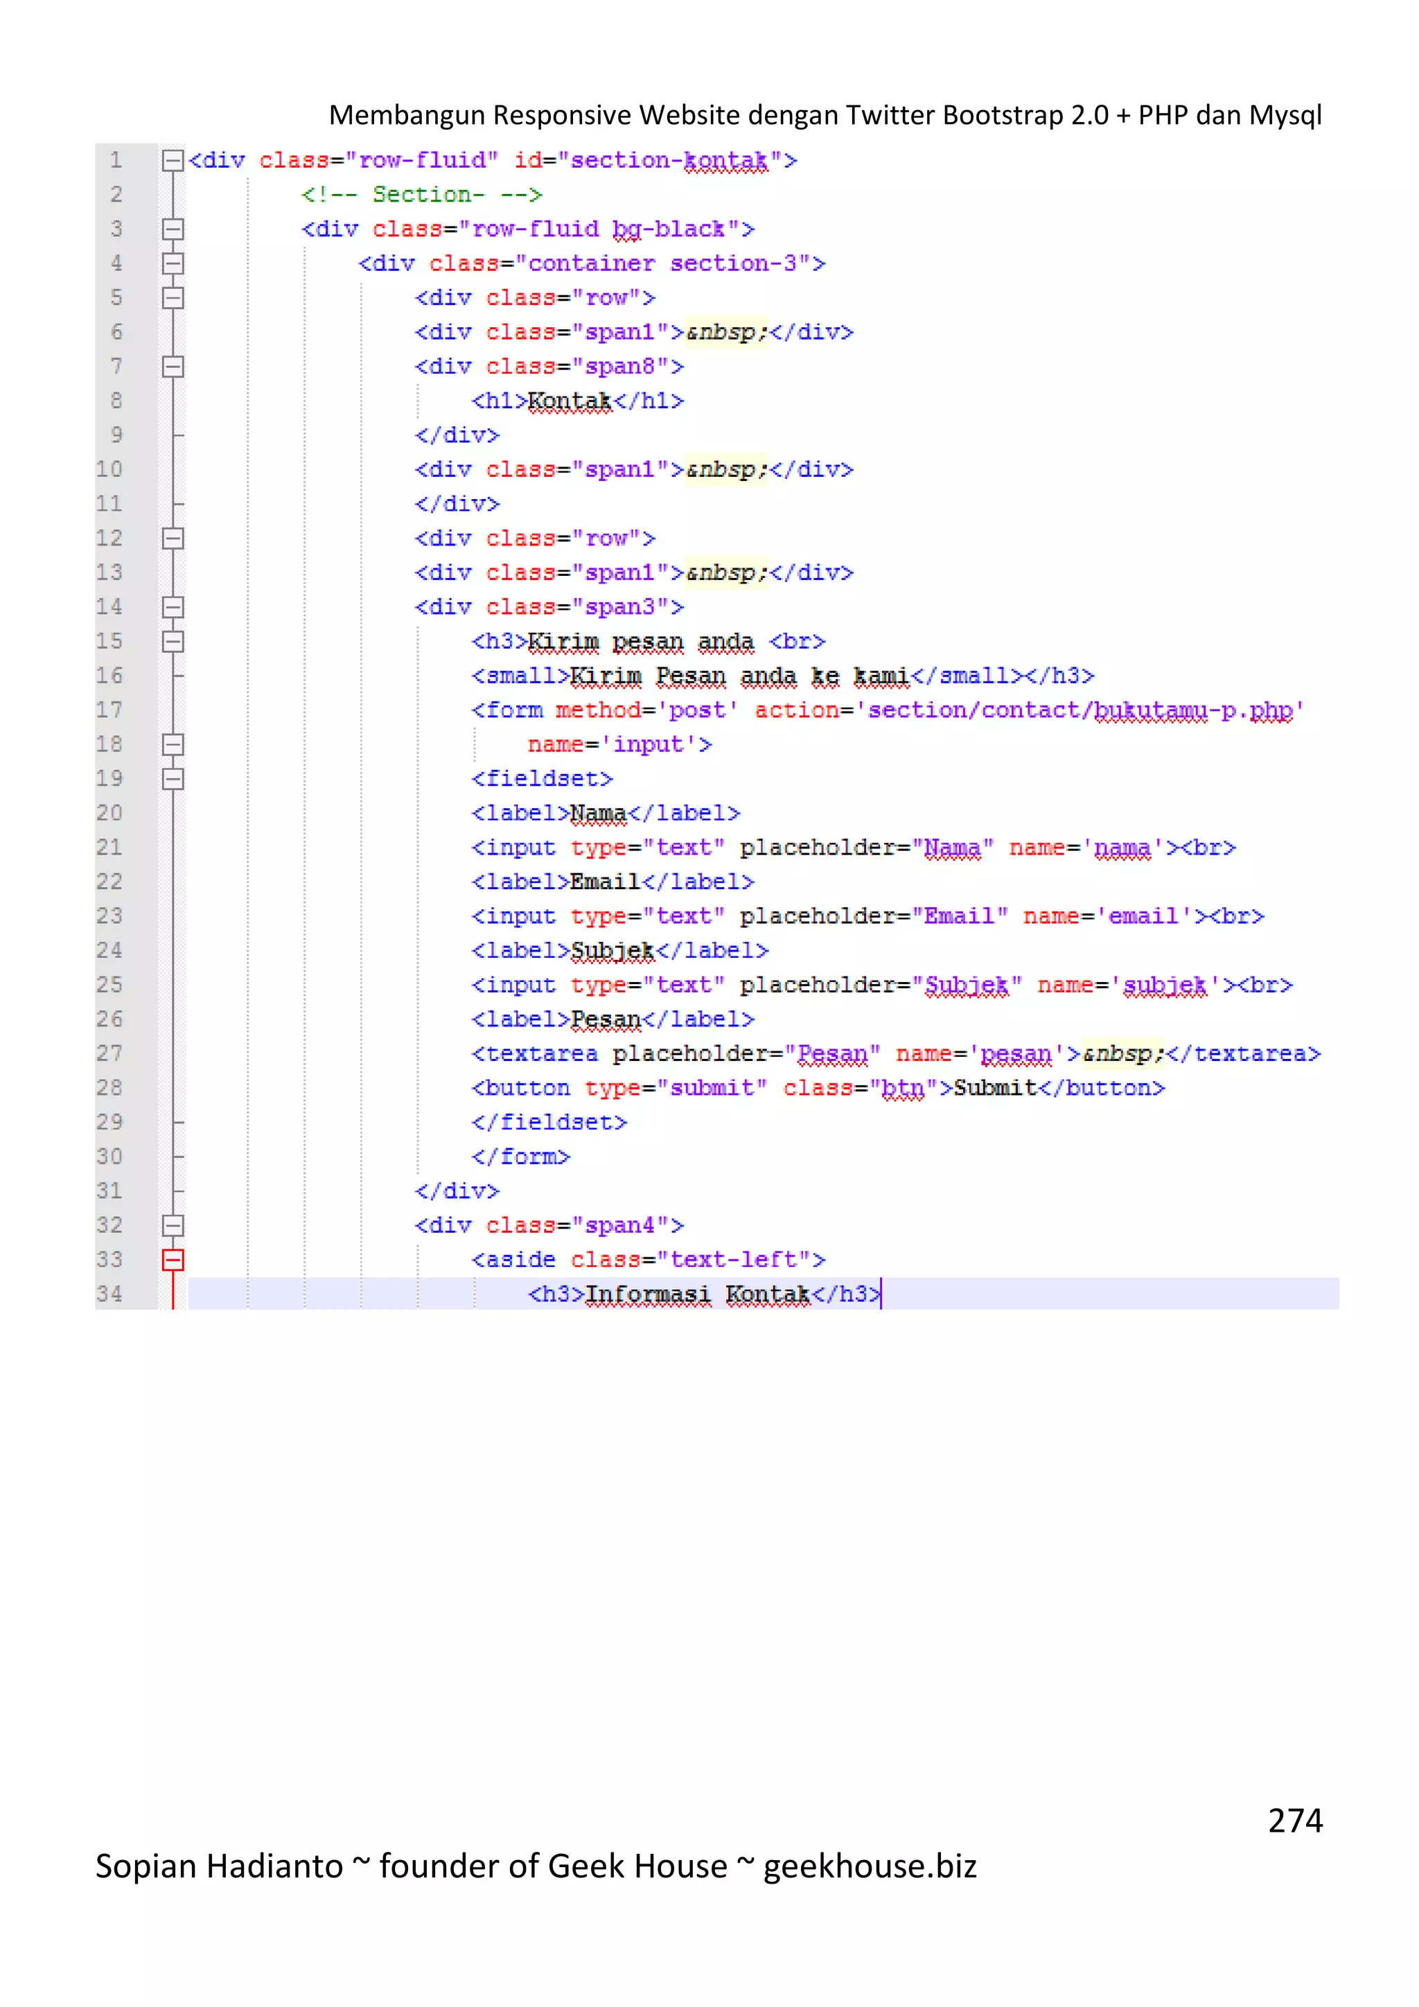The width and height of the screenshot is (1419, 2007).
Task: Click the 'container section-3' class value
Action: 663,263
